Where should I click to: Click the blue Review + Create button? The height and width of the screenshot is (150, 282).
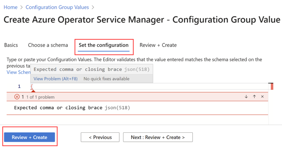29,137
